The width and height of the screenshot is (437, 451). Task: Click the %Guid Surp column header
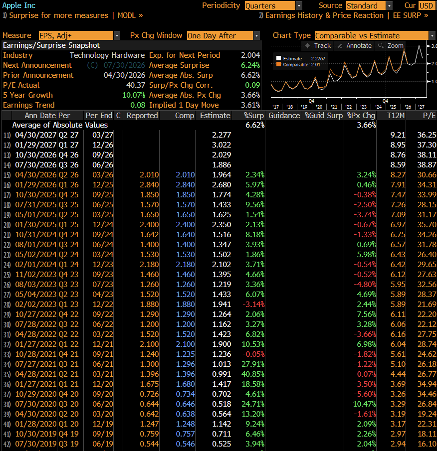pyautogui.click(x=324, y=116)
